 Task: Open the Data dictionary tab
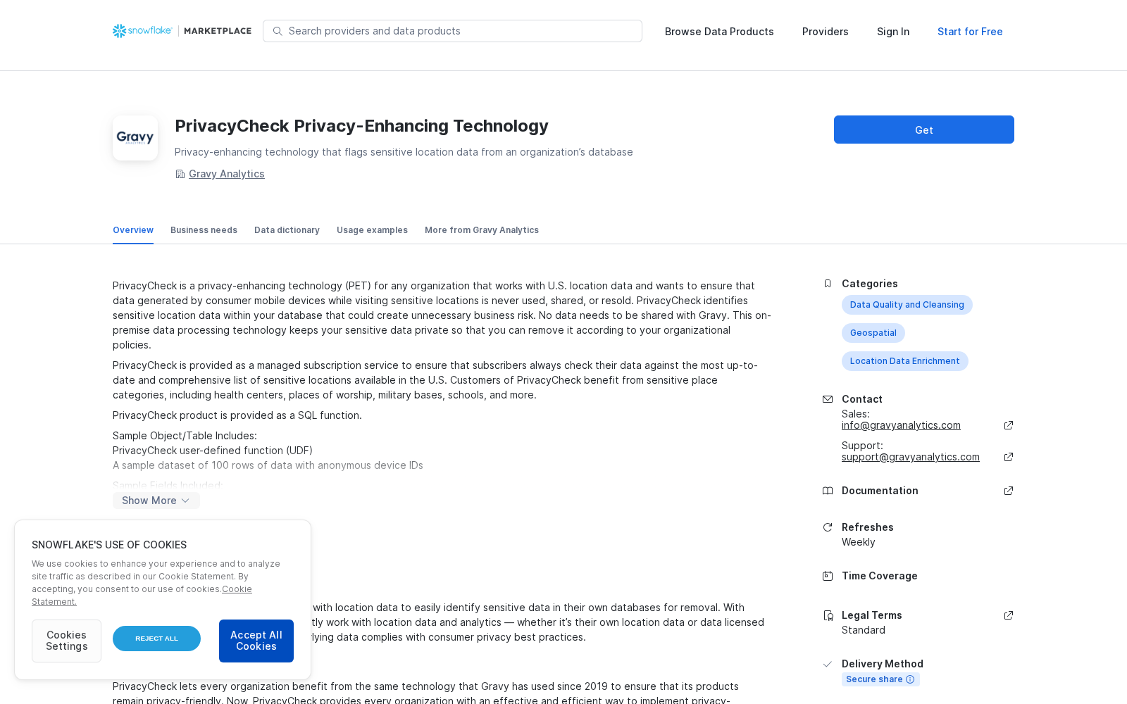pyautogui.click(x=287, y=230)
